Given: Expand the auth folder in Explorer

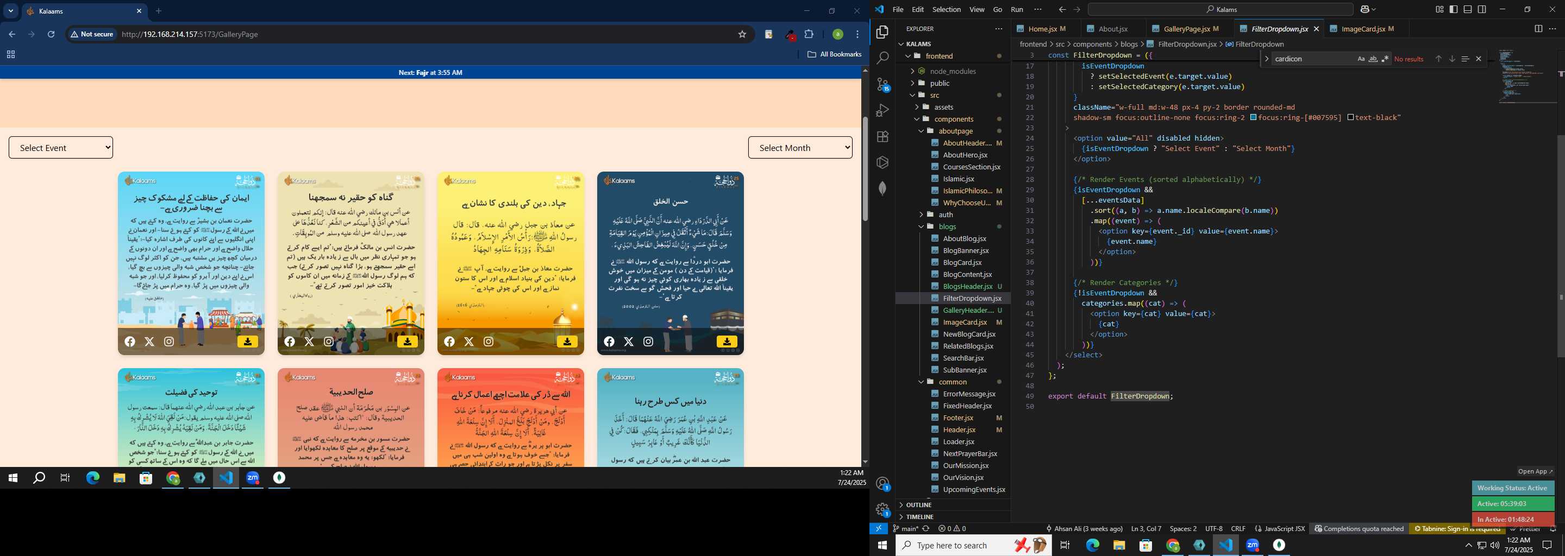Looking at the screenshot, I should click(x=921, y=214).
